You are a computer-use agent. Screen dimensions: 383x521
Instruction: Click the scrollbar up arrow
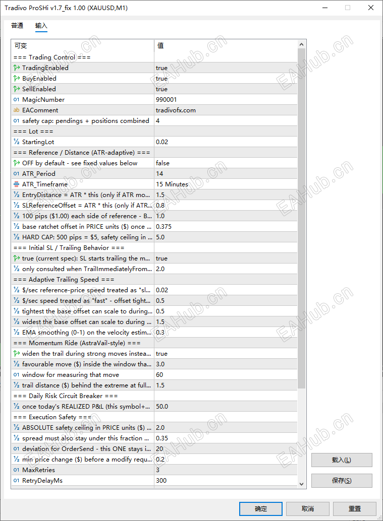pos(301,44)
